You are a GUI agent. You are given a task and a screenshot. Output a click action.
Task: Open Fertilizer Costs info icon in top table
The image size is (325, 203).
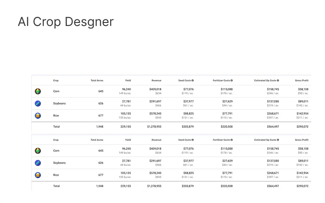tap(232, 80)
